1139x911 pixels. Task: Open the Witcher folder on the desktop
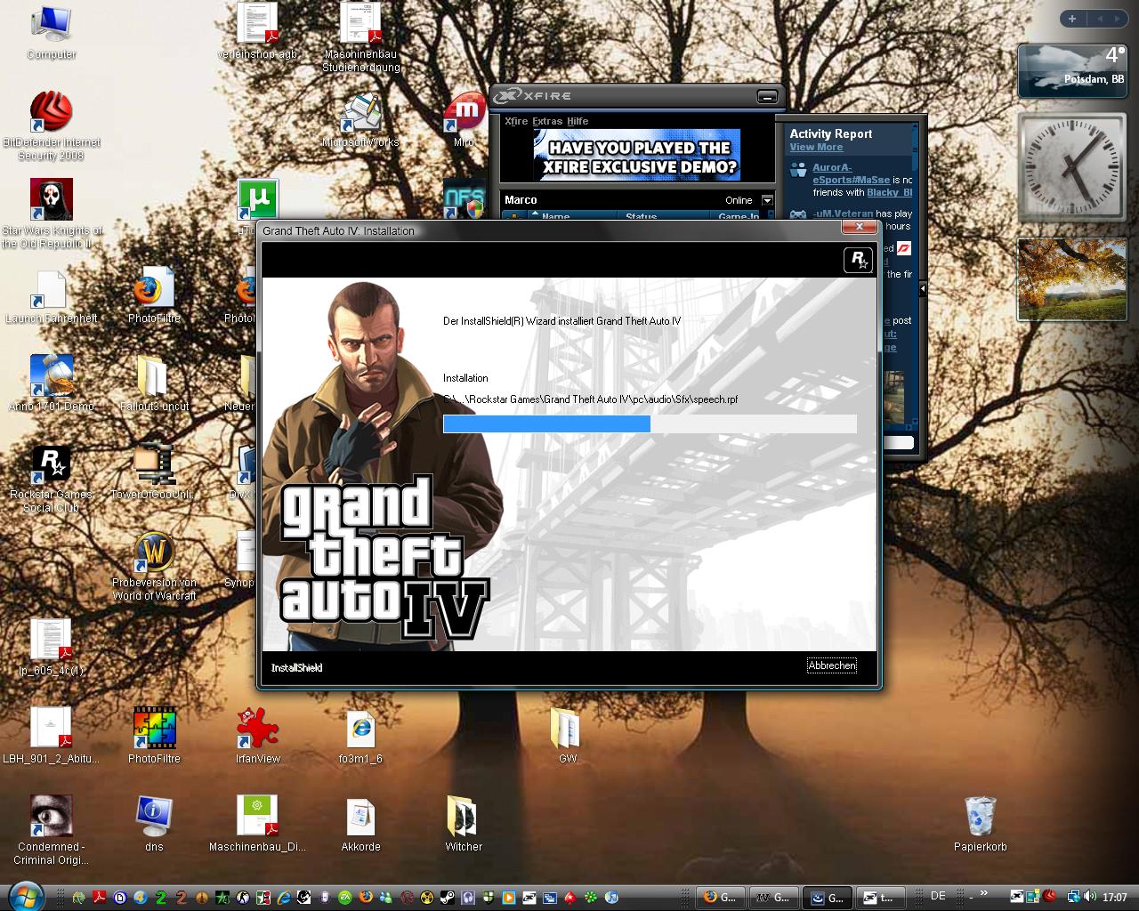(x=464, y=824)
